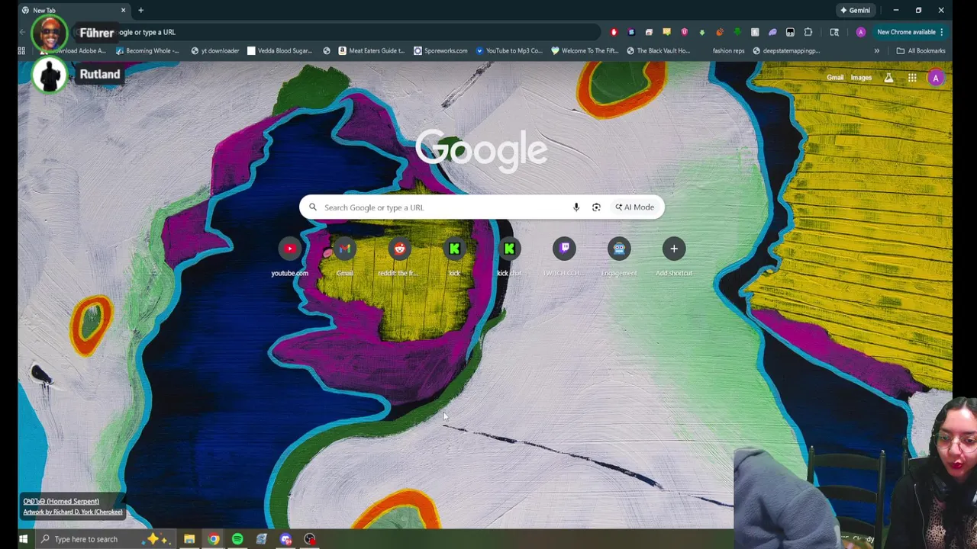Open deepstatemapping bookmark
Image resolution: width=977 pixels, height=549 pixels.
point(786,51)
